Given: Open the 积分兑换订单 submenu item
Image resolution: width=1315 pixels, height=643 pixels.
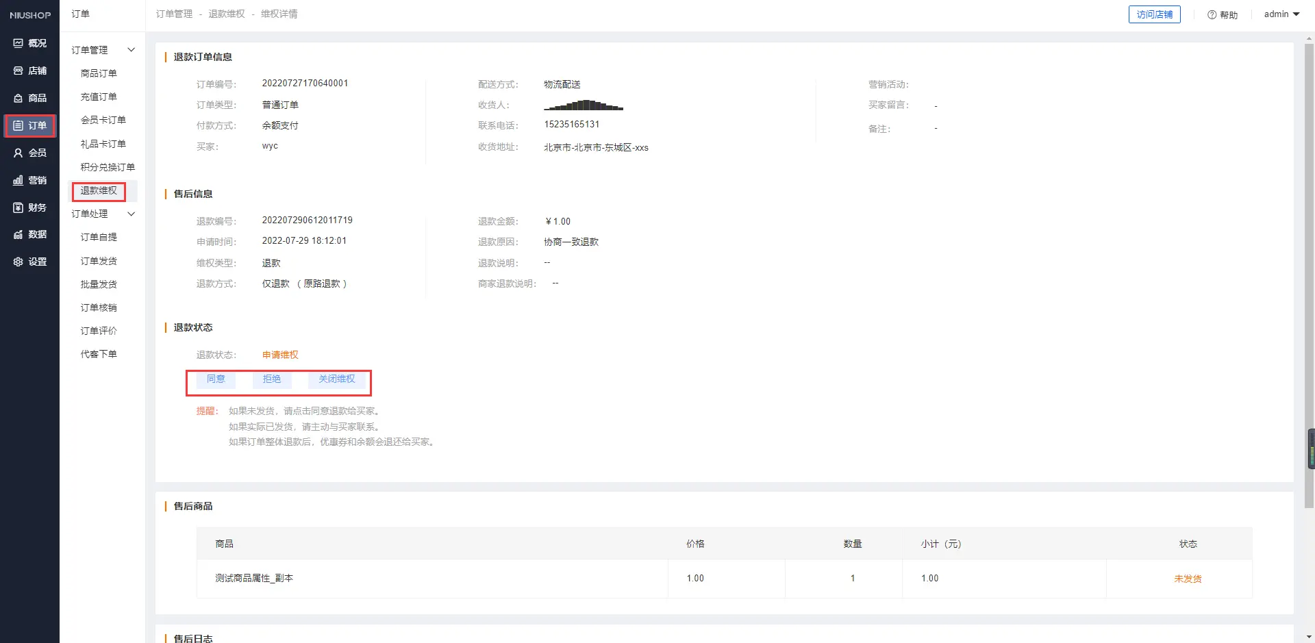Looking at the screenshot, I should pos(108,167).
